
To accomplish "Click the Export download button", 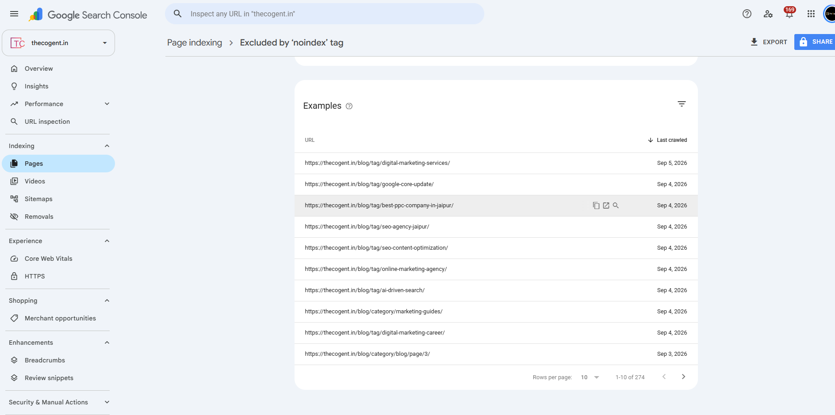I will click(769, 42).
